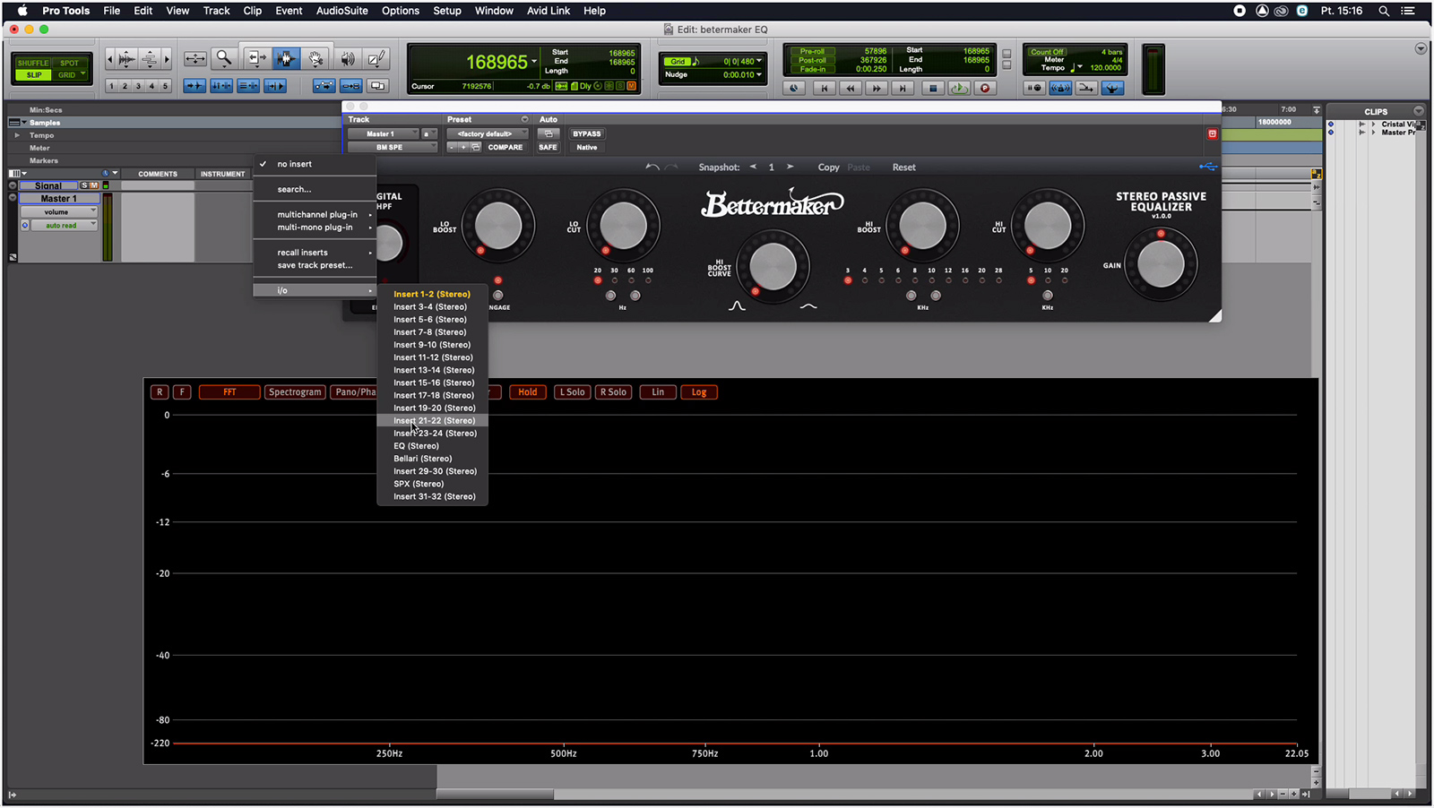The image size is (1434, 808).
Task: Click the Online transport button
Action: tap(794, 88)
